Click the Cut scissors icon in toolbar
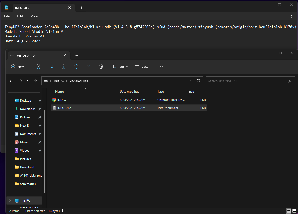298x214 pixels. (x=39, y=67)
